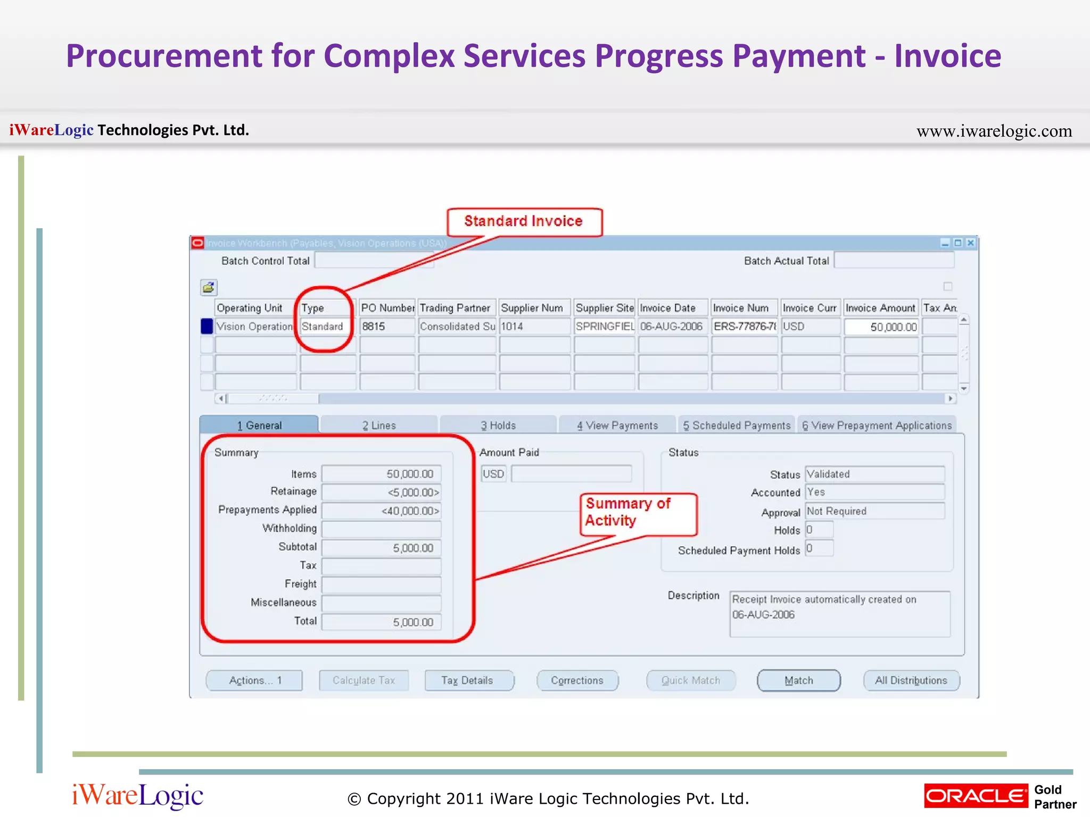Click the Invoice Num cell ERS-77876

click(745, 326)
